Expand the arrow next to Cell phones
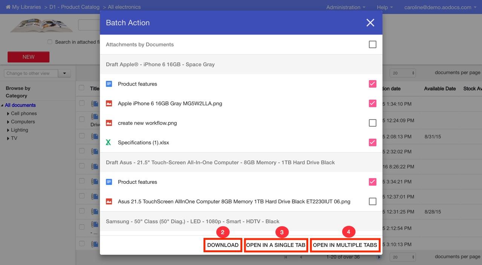 8,114
